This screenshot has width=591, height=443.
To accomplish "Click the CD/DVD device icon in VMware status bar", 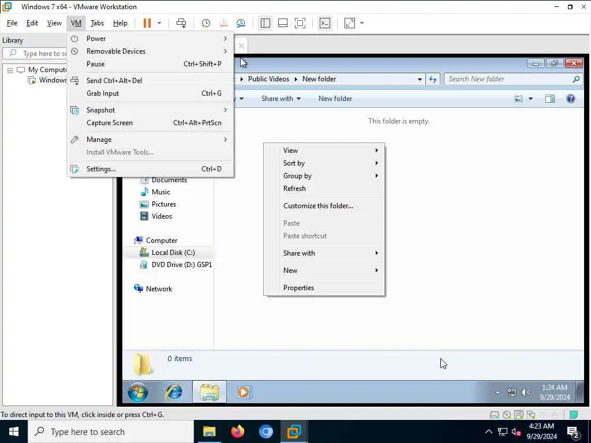I will [x=507, y=415].
